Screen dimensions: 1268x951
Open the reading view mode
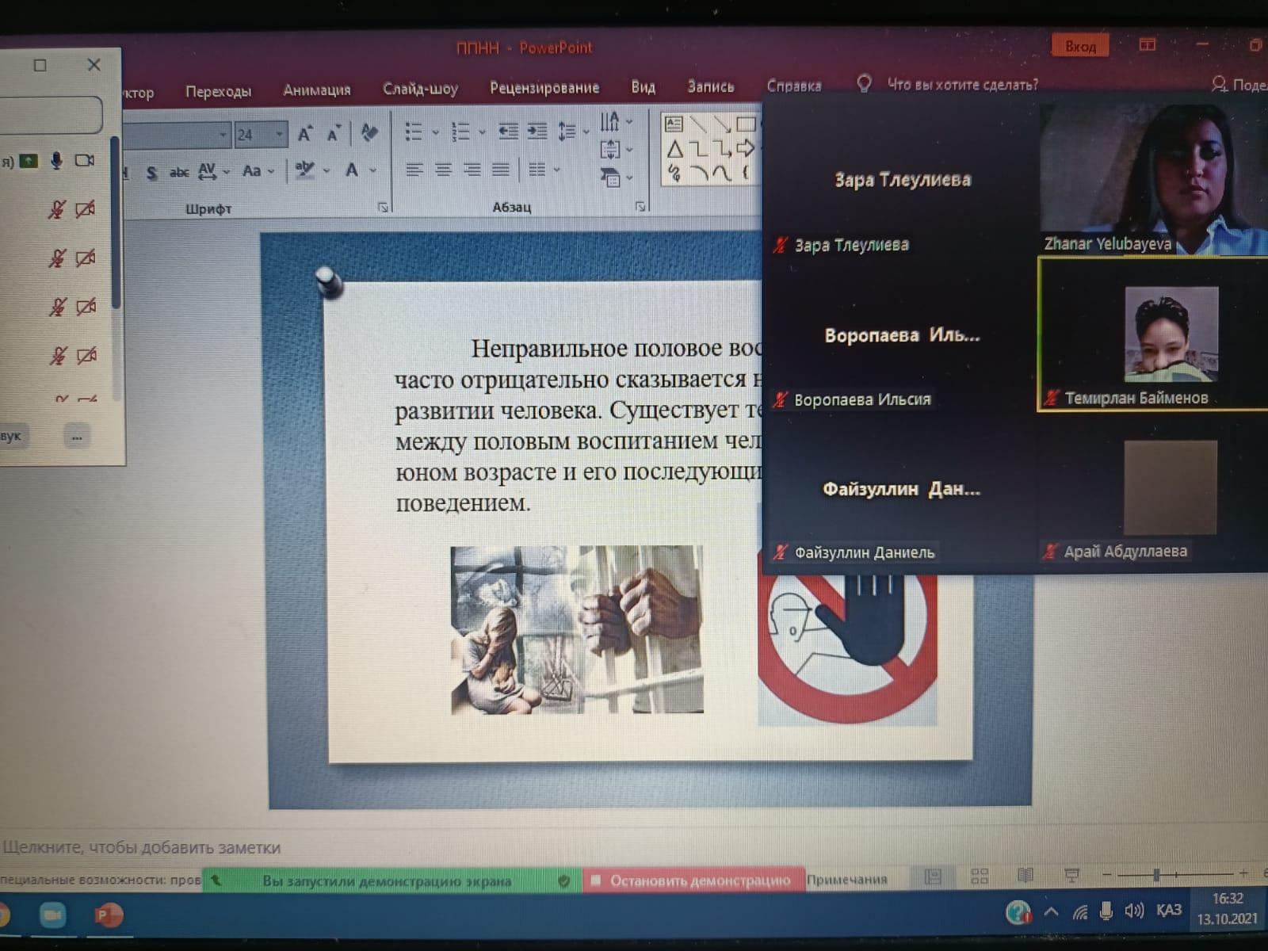coord(1025,876)
